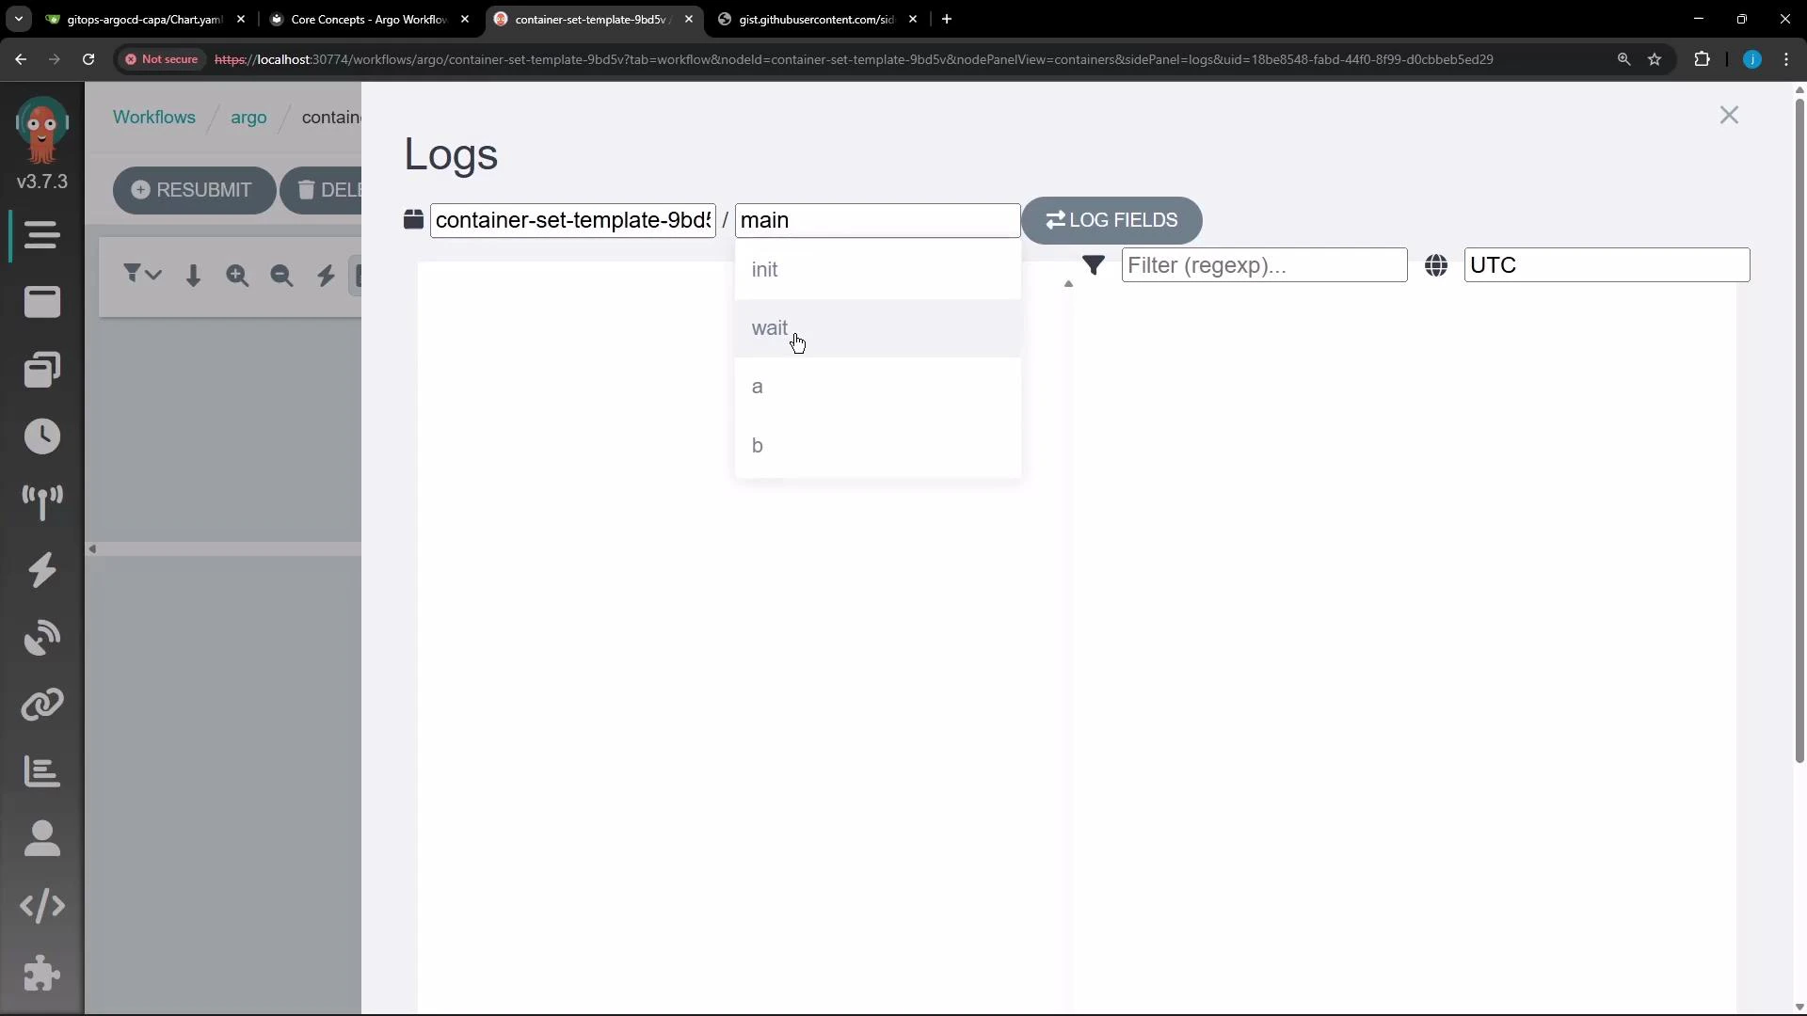
Task: Toggle the timezone globe icon for logs
Action: pos(1437,265)
